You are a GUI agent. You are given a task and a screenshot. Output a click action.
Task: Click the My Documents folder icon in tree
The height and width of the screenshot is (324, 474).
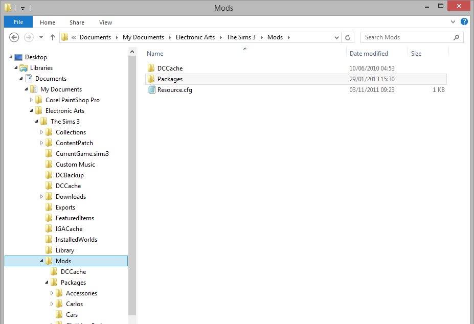pos(34,89)
